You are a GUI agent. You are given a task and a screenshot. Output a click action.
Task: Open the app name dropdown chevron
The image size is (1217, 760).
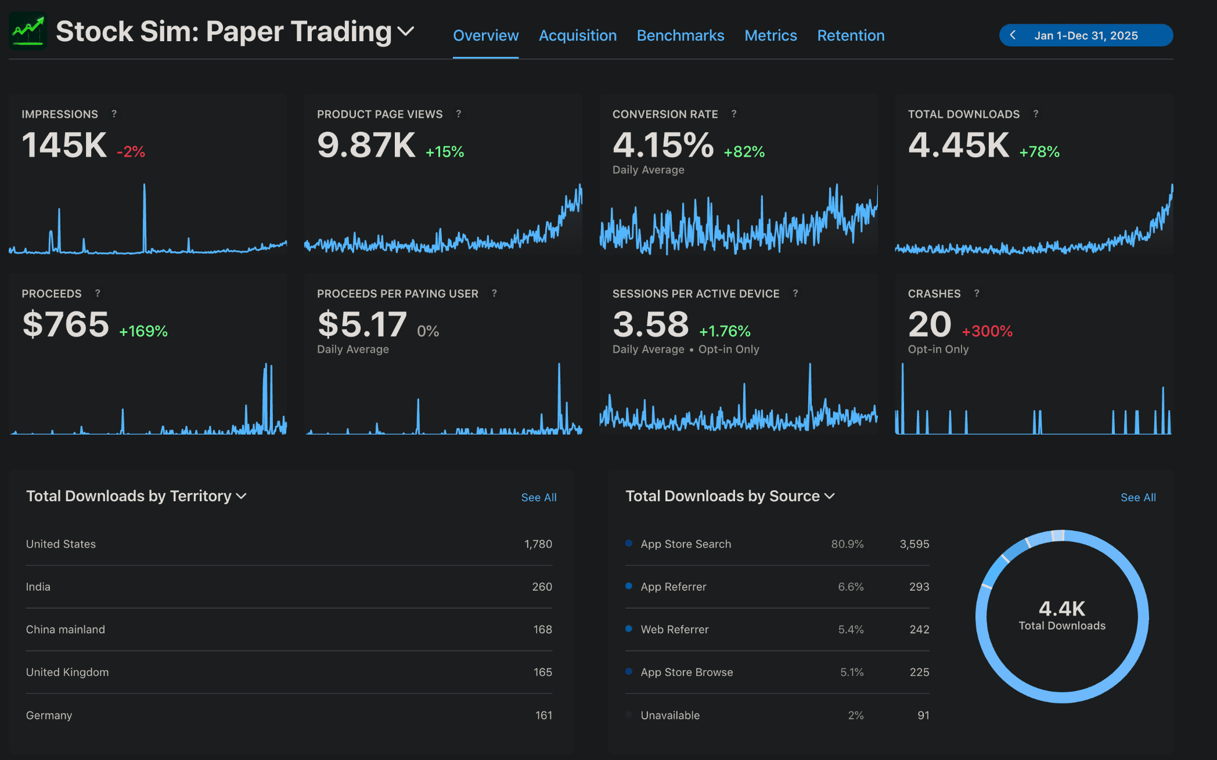406,31
